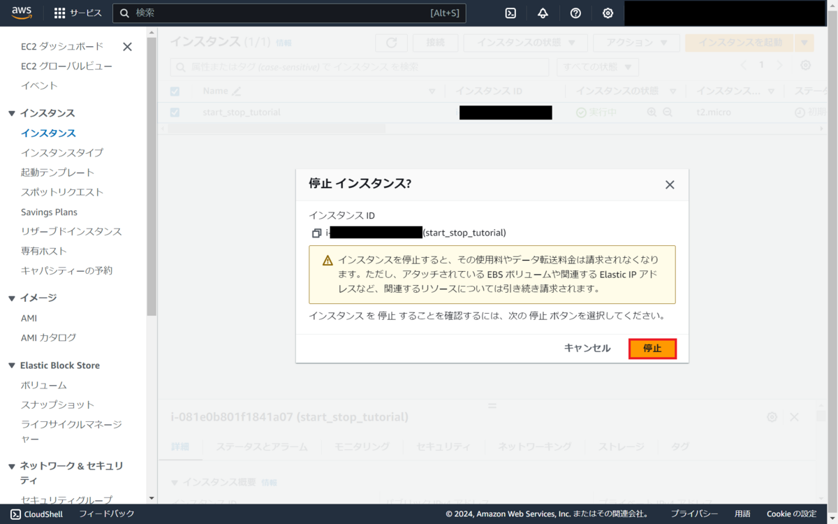
Task: Click zoom-in icon in instance row
Action: [652, 112]
